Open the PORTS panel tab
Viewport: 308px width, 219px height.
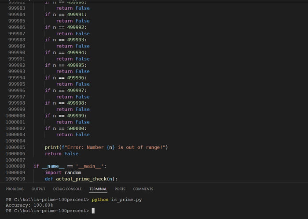point(120,189)
